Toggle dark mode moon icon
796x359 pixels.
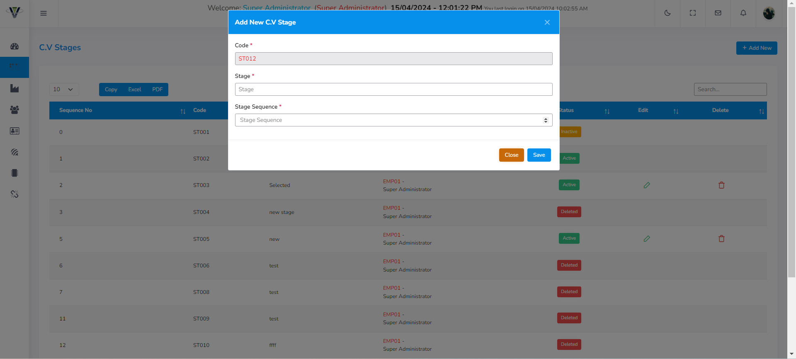click(667, 13)
